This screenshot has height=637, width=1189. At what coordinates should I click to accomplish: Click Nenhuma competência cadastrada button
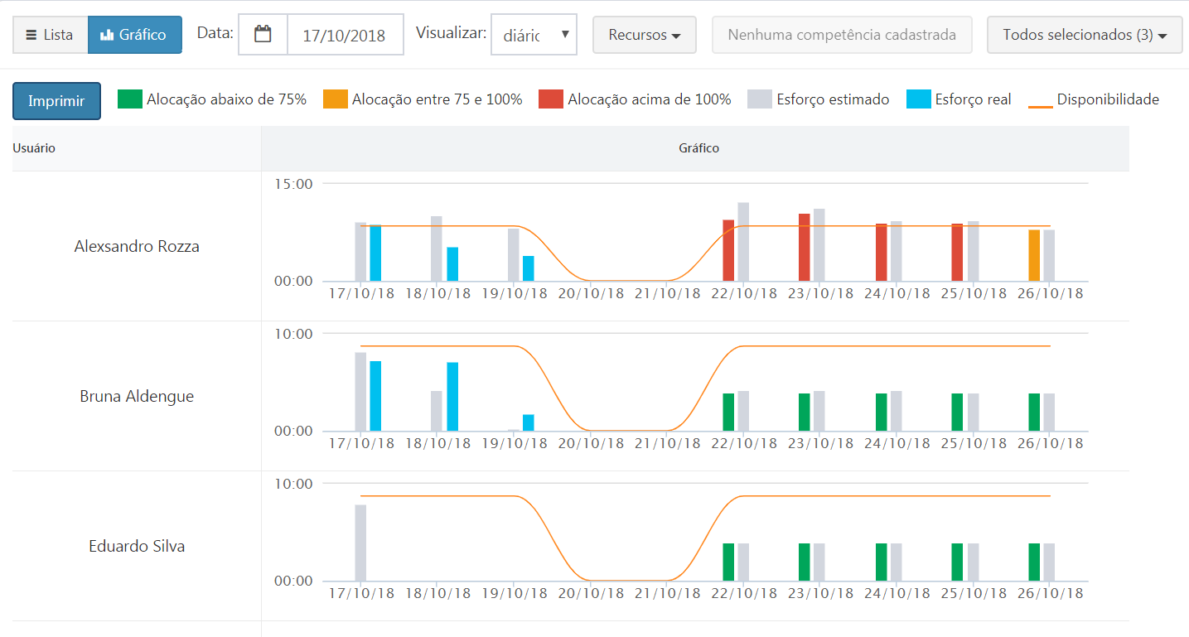(x=842, y=35)
